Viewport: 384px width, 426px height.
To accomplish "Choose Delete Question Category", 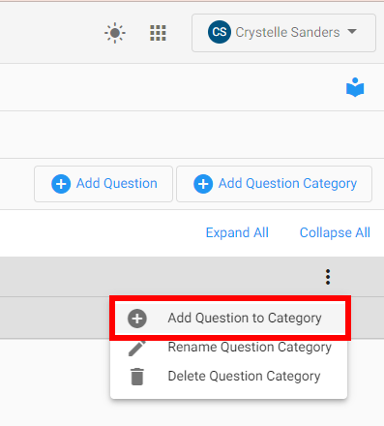I will [228, 377].
